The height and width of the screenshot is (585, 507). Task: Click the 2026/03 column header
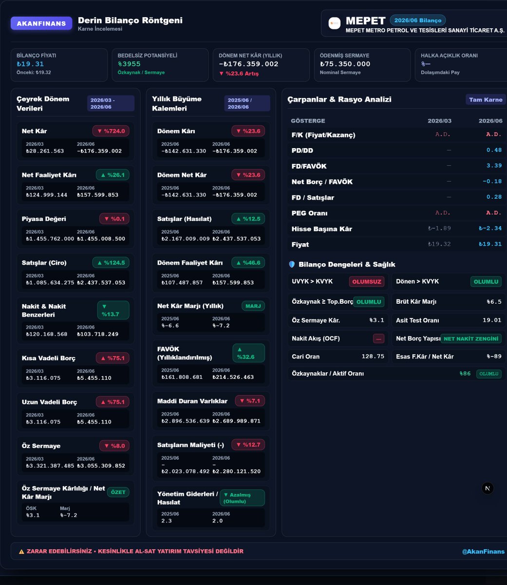(439, 121)
